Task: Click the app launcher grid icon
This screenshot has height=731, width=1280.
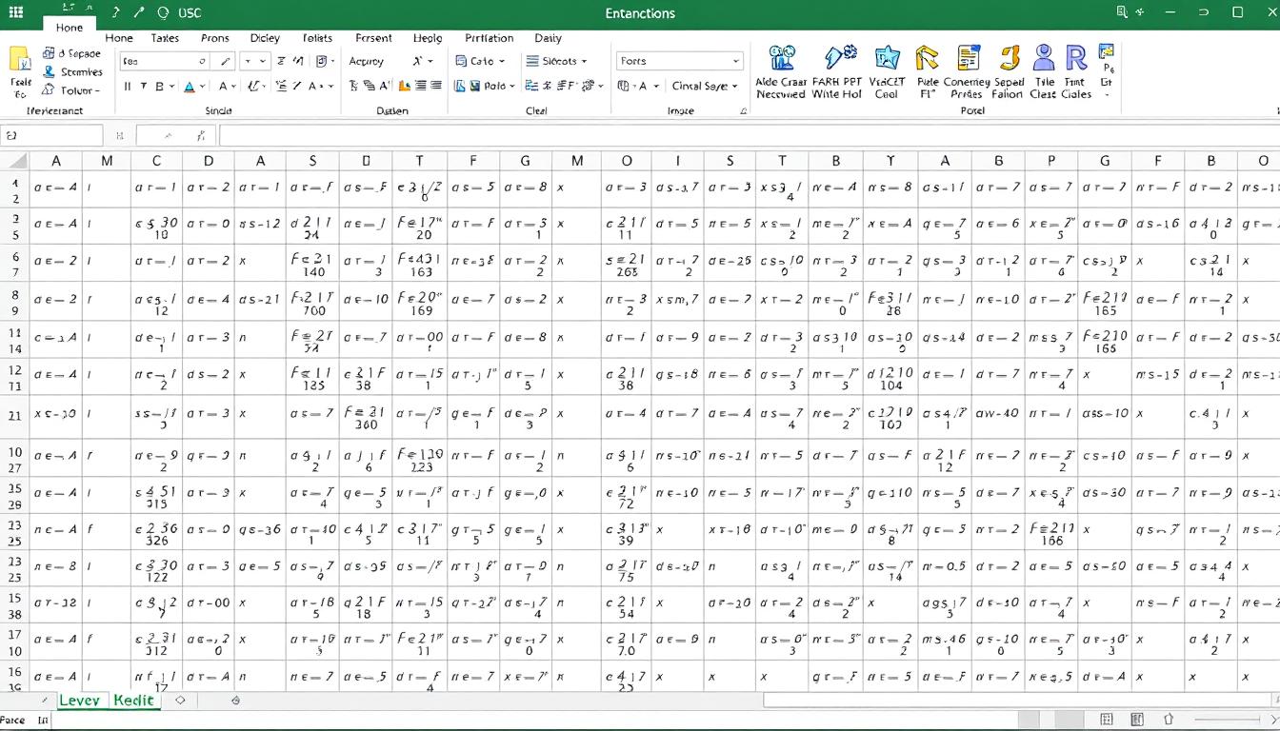Action: 16,12
